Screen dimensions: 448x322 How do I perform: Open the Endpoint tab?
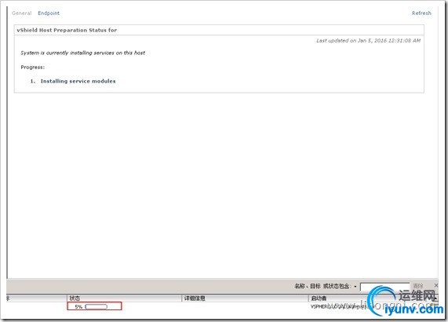pyautogui.click(x=49, y=13)
